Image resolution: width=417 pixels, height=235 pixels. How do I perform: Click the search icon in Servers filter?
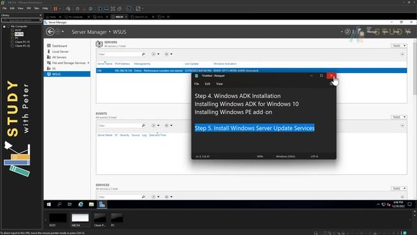pyautogui.click(x=143, y=54)
